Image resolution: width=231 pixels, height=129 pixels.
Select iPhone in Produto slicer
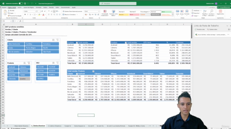13,71
